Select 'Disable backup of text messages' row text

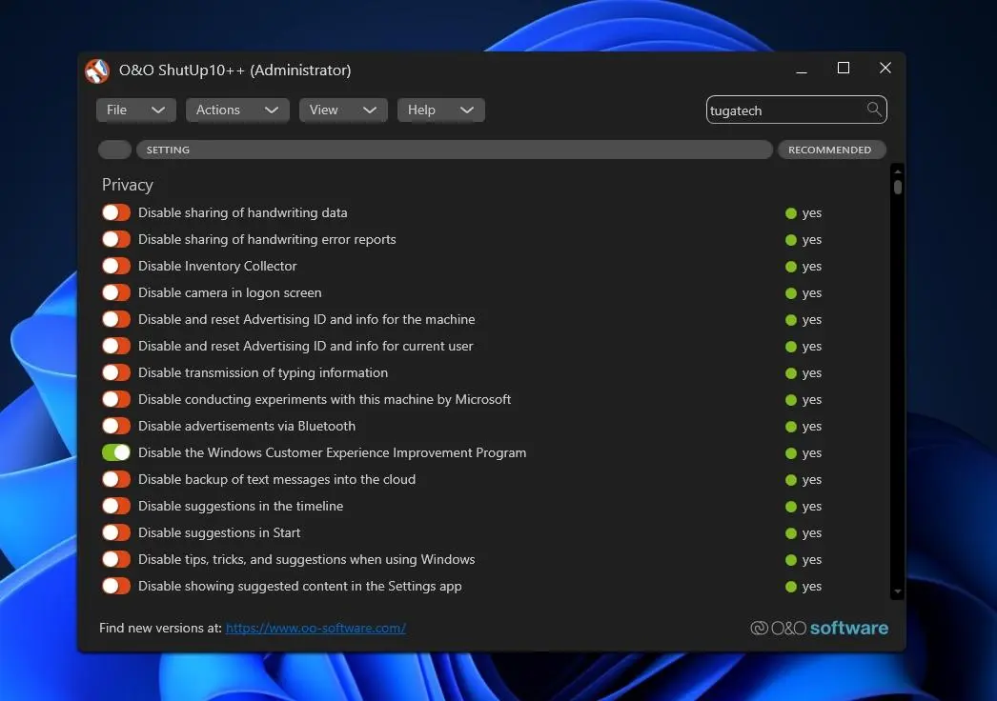277,480
